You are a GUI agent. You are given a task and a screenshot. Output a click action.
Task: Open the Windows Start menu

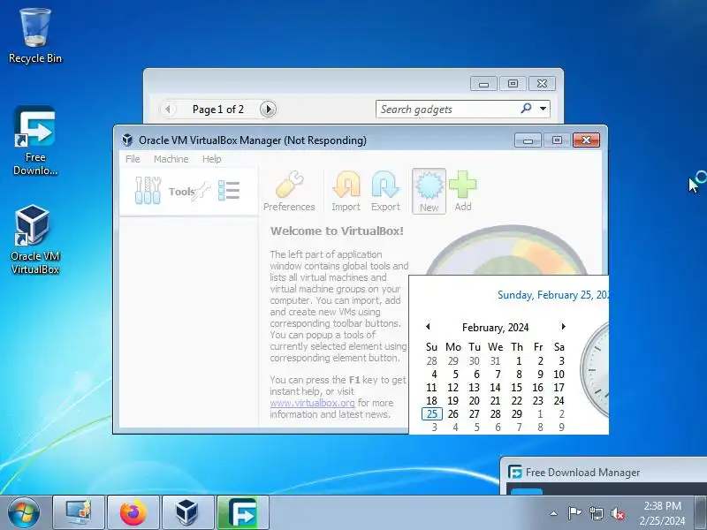click(x=24, y=512)
